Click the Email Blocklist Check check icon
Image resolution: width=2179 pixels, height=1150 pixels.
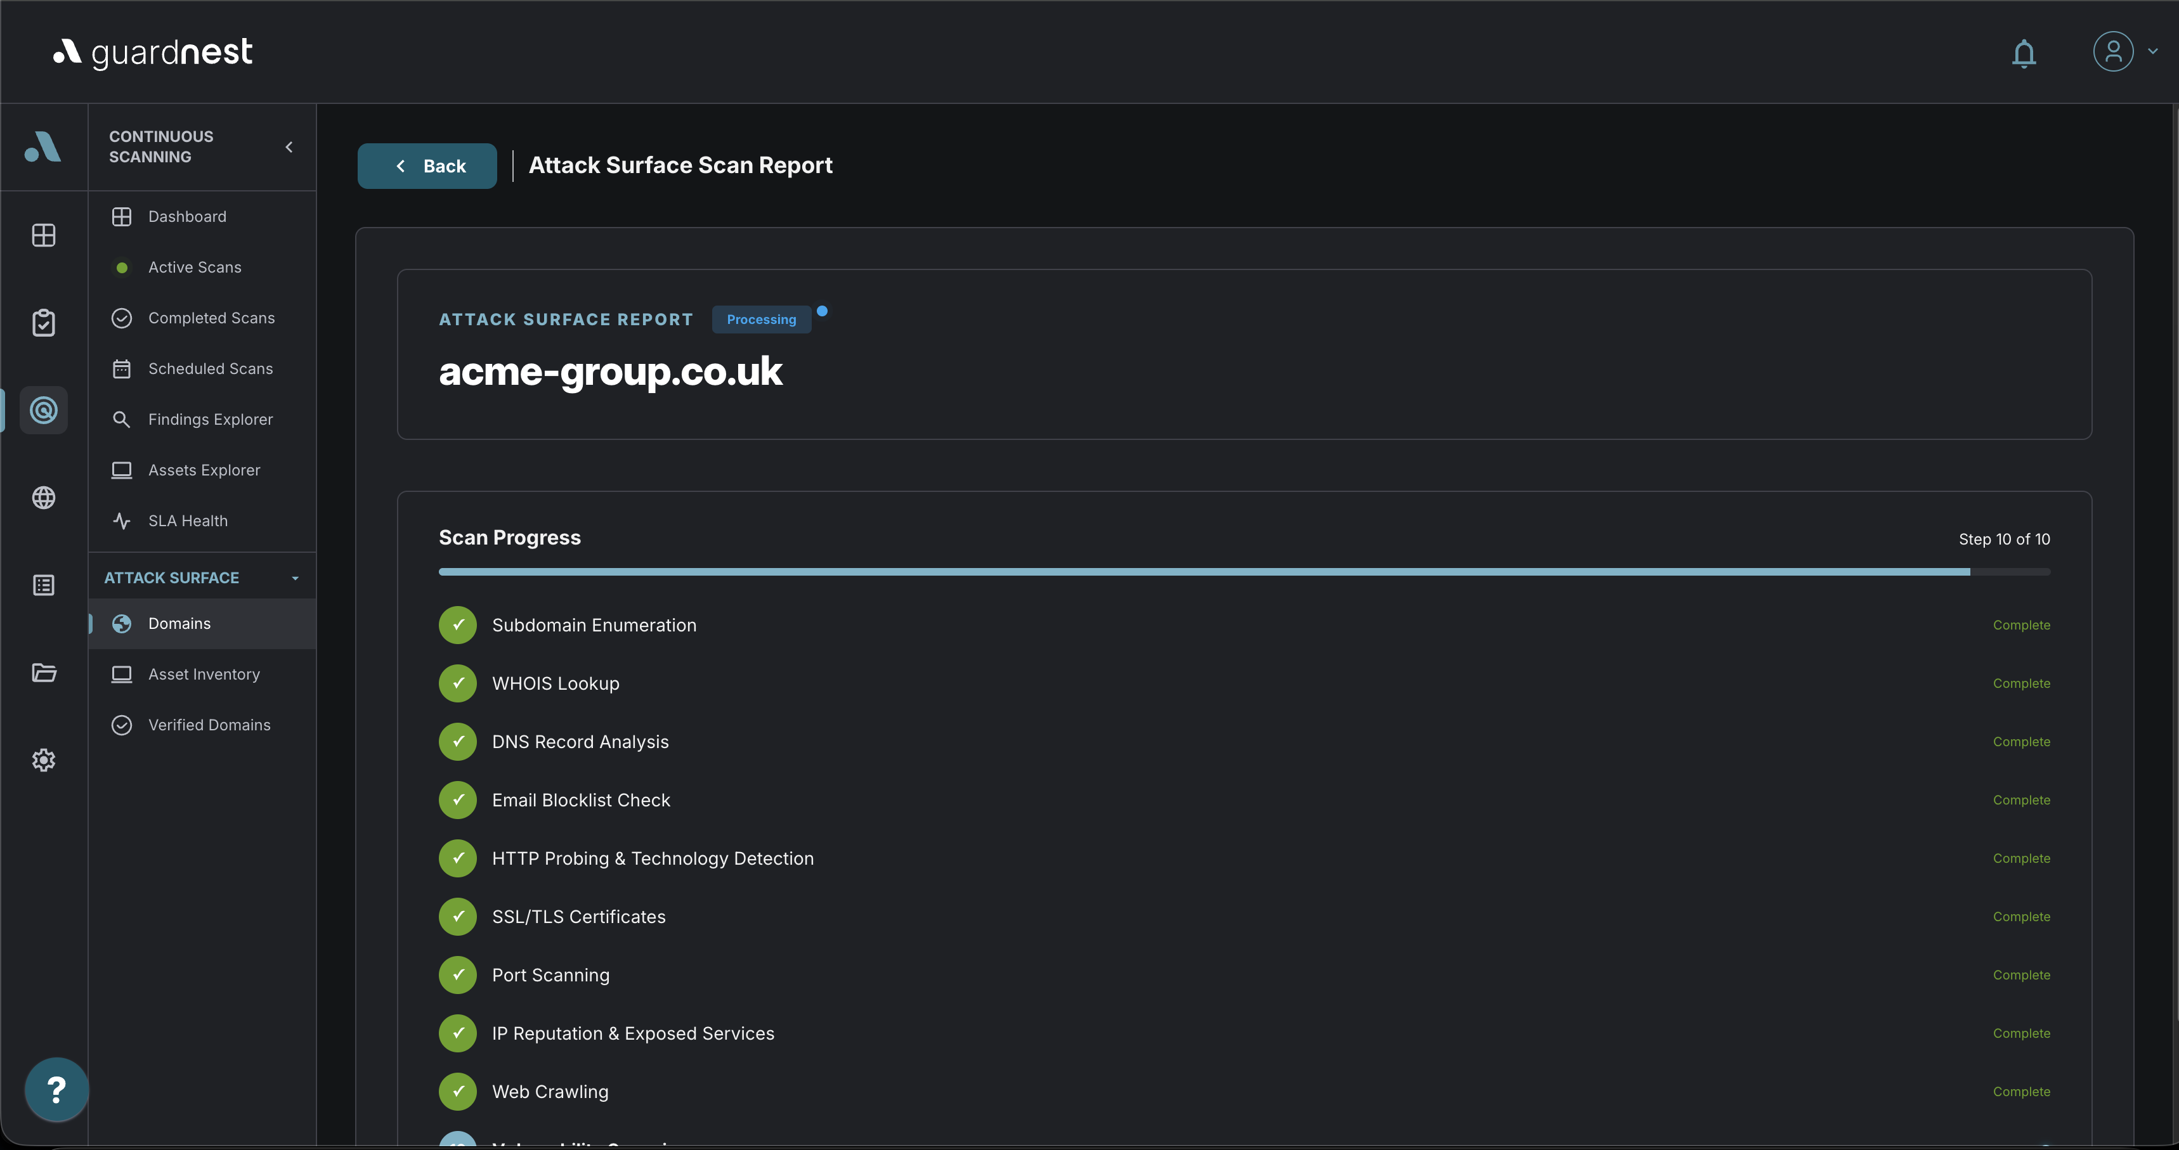pos(458,800)
